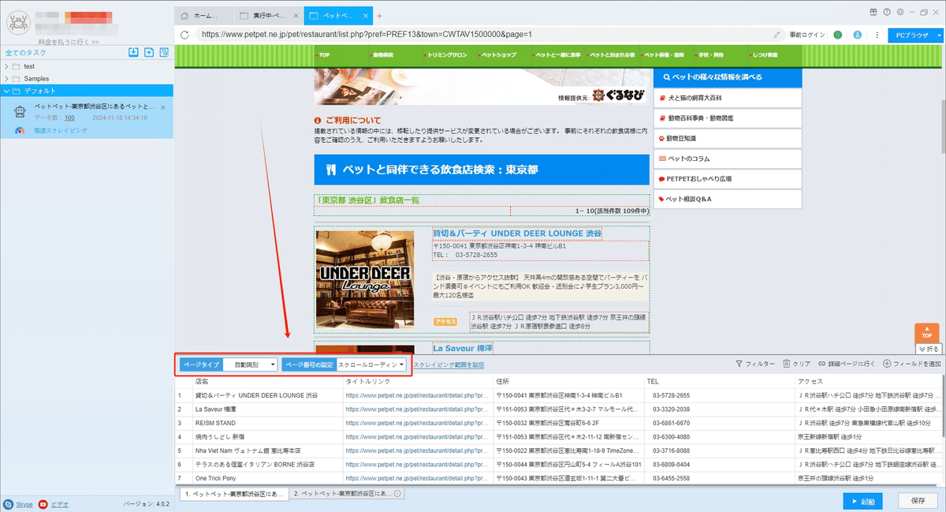
Task: Click the new task plus icon
Action: tap(149, 52)
